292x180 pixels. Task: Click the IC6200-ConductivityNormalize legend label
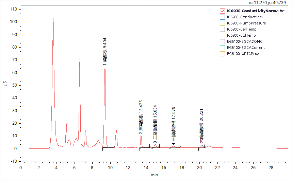[x=256, y=11]
